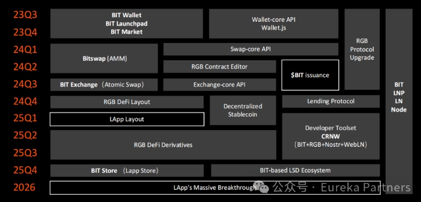Select the Bitswap (AMM) block
Screen dimensions: 421x202
(x=104, y=59)
